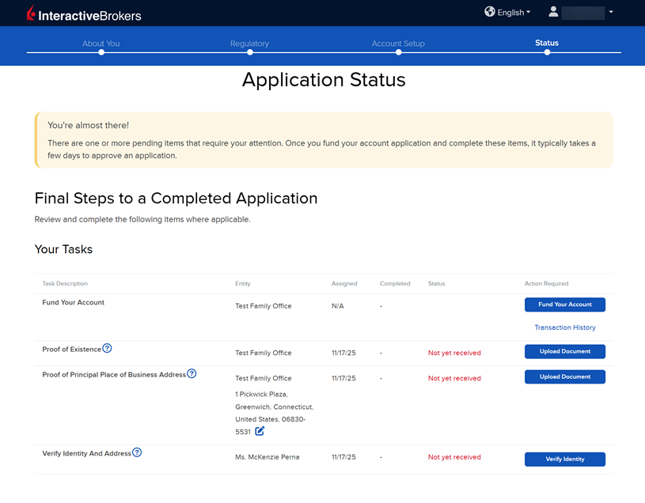645x503 pixels.
Task: Upload document for Principal Place of Business Address
Action: click(564, 377)
